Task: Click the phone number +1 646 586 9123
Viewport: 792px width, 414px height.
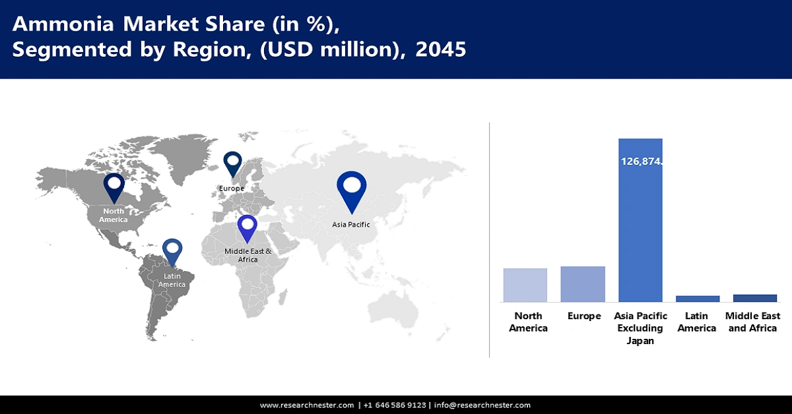Action: pyautogui.click(x=395, y=405)
